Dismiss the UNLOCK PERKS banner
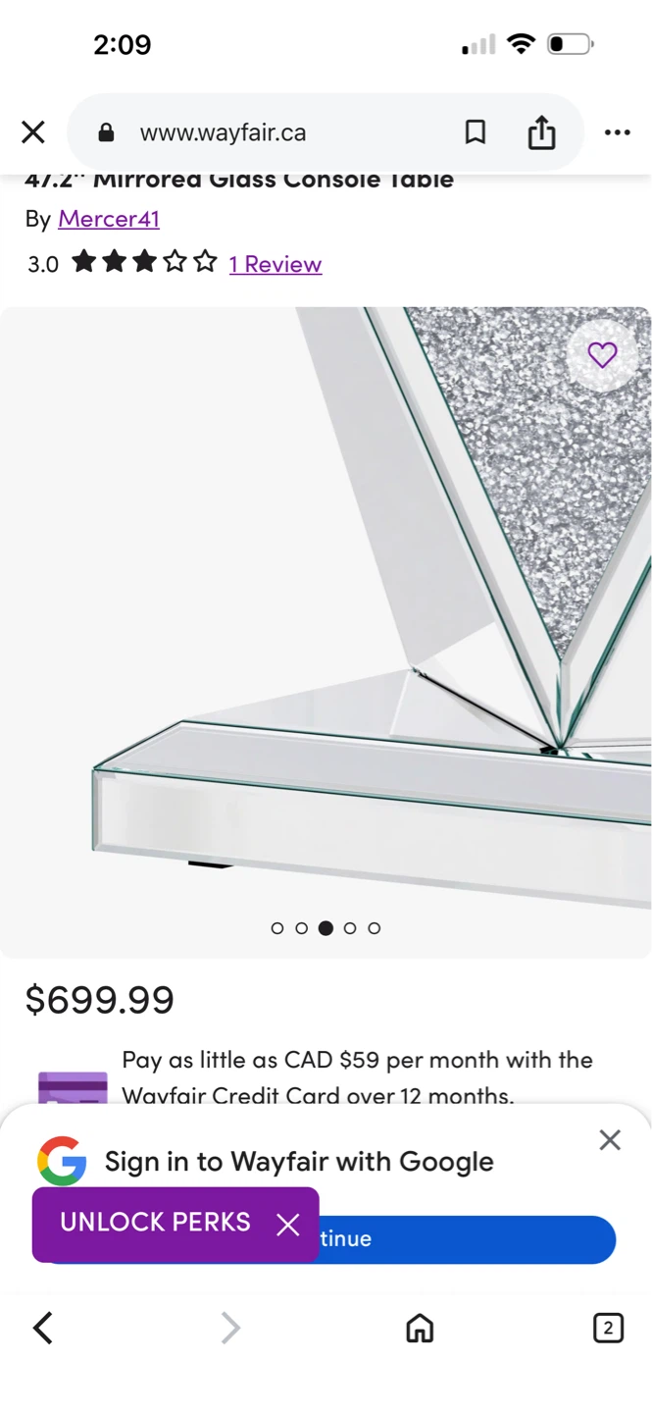The image size is (652, 1413). 287,1225
